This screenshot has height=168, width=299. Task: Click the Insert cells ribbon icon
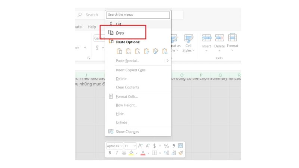[207, 38]
